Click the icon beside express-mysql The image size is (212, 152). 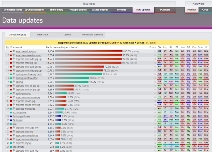[14, 143]
